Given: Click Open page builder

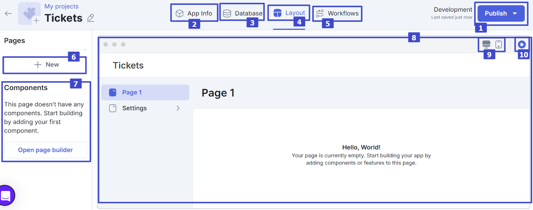Looking at the screenshot, I should tap(45, 150).
